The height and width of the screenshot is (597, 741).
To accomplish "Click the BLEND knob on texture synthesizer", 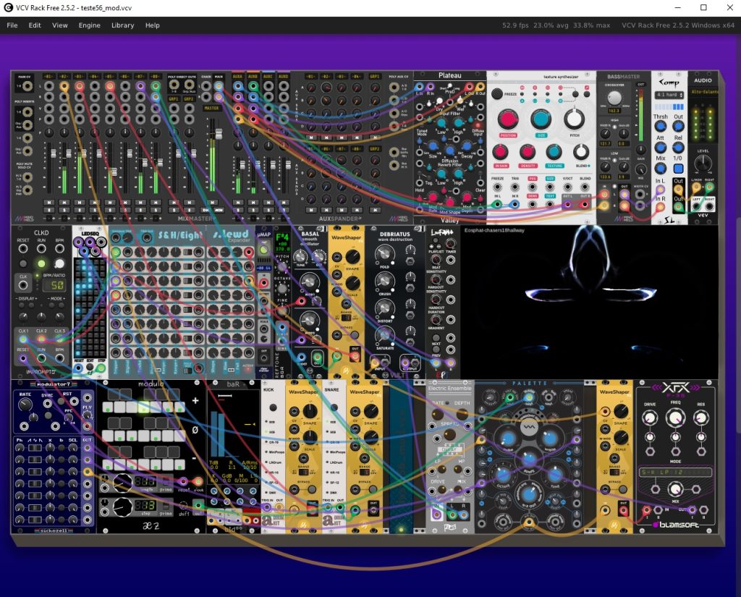I will coord(581,152).
